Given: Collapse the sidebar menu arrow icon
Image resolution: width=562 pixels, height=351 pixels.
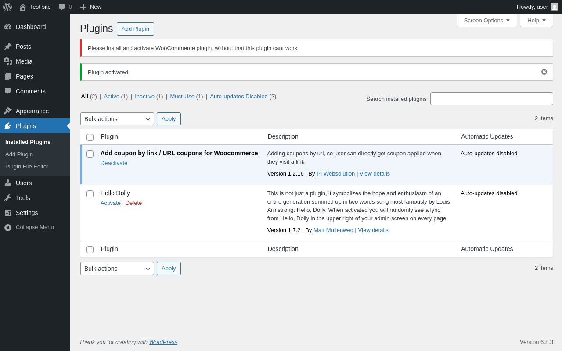Looking at the screenshot, I should pos(8,227).
